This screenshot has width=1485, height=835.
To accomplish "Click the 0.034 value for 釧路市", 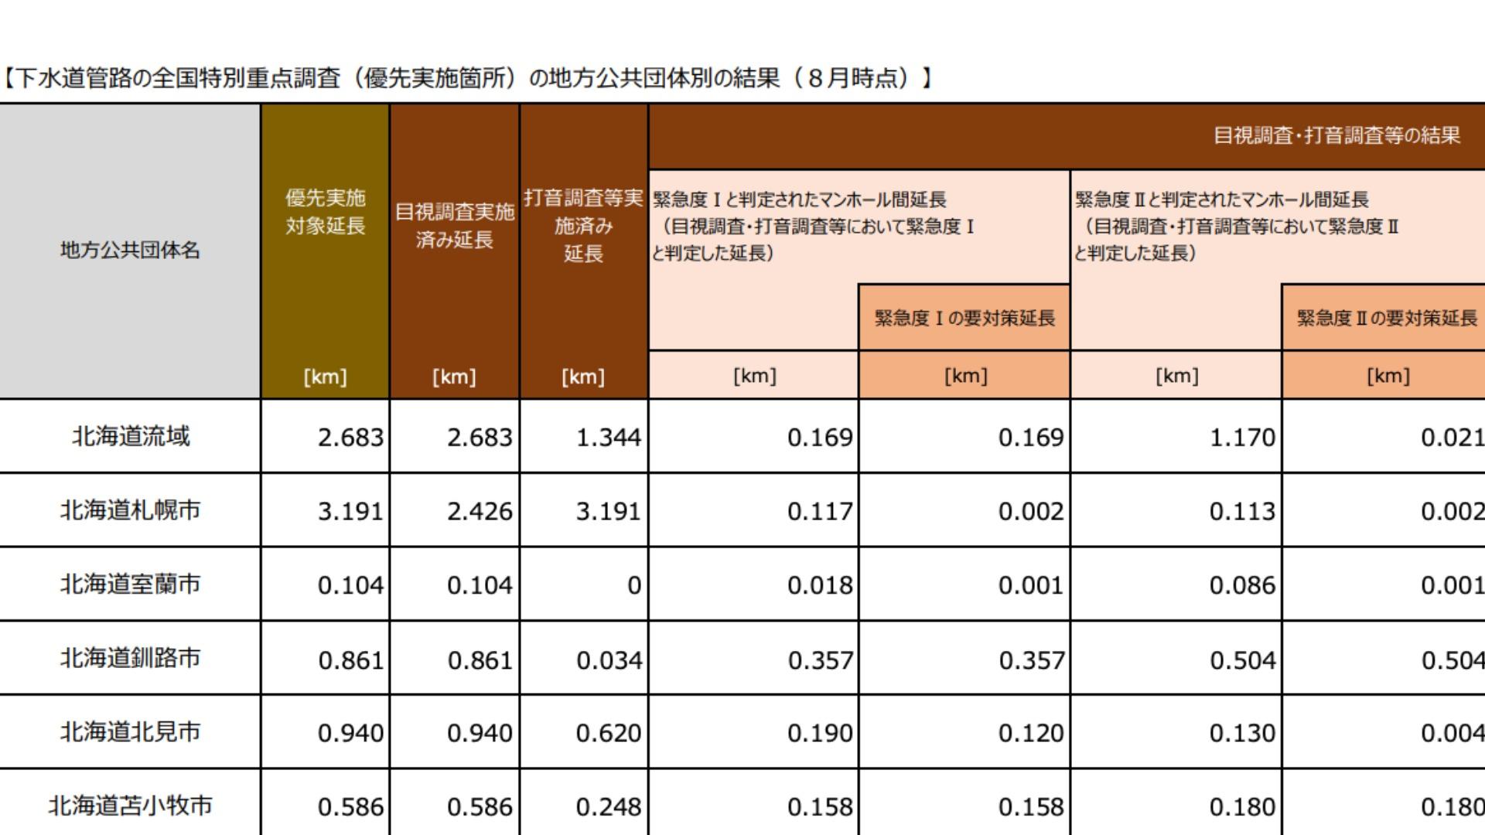I will coord(608,660).
